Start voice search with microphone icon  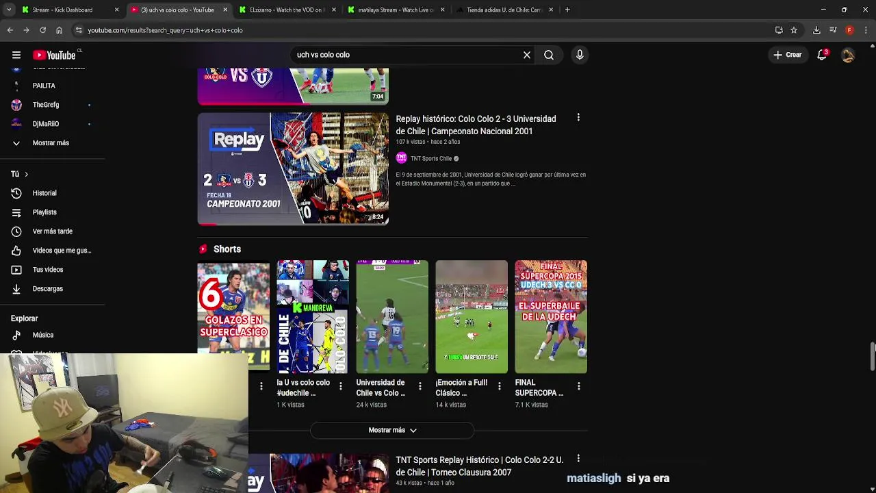(580, 55)
